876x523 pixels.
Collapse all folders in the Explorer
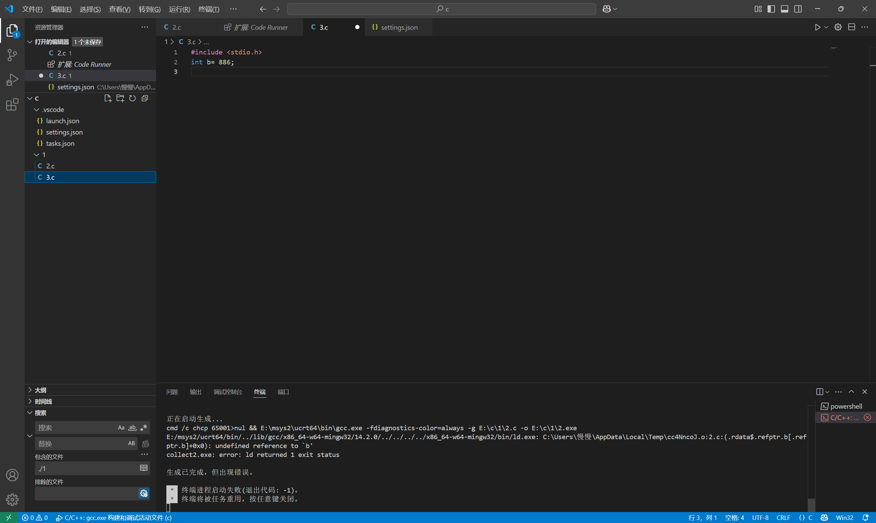[x=144, y=98]
